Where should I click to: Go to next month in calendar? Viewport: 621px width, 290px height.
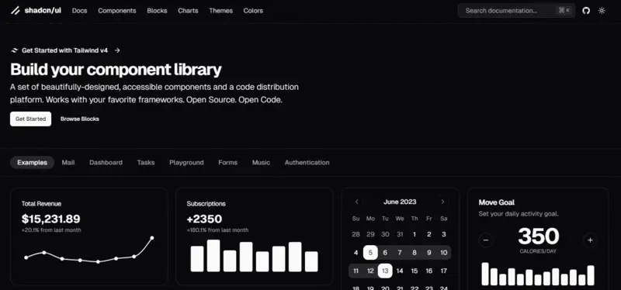coord(442,202)
